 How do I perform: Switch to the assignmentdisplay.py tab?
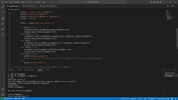[49, 6]
